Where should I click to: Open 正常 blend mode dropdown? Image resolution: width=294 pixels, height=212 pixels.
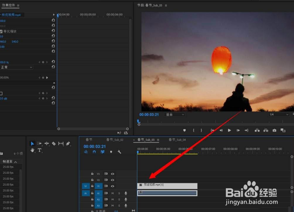coord(16,67)
